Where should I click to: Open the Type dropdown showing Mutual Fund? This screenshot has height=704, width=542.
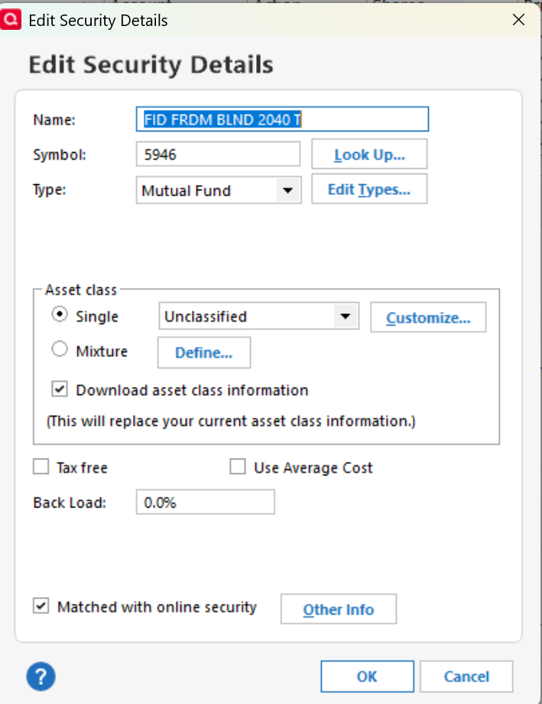coord(219,190)
